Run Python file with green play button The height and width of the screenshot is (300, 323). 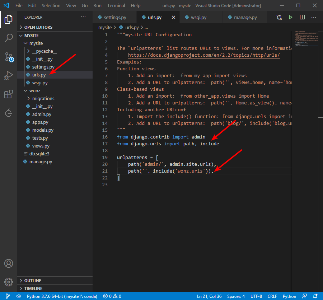pos(291,17)
